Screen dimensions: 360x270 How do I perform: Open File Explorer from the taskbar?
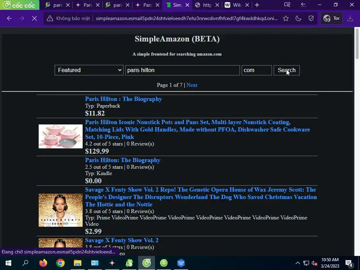pyautogui.click(x=78, y=263)
